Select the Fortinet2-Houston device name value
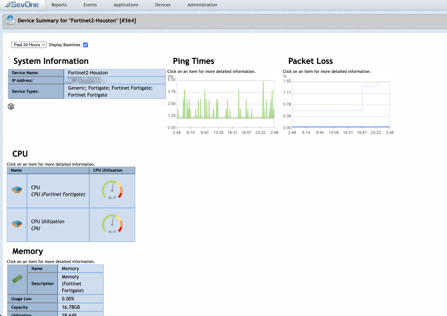The height and width of the screenshot is (316, 447). [88, 73]
